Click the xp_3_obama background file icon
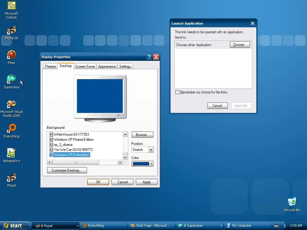307x230 pixels. pyautogui.click(x=51, y=145)
